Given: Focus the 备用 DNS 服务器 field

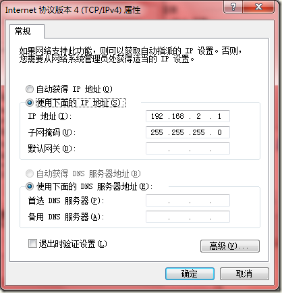Looking at the screenshot, I should coord(188,217).
